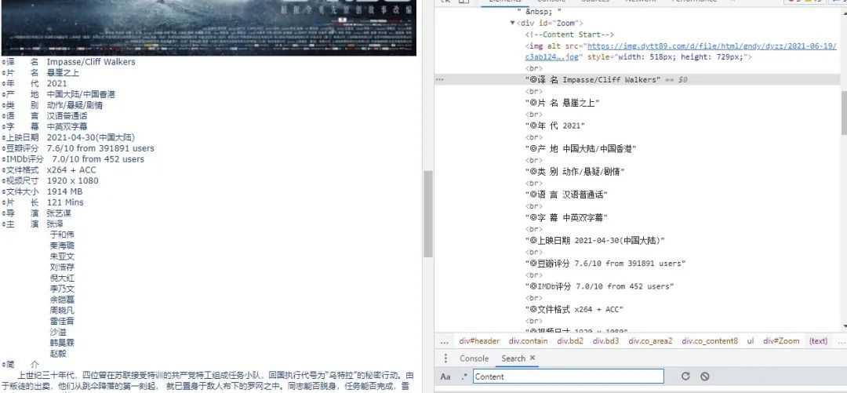Click the page text "悬崖之上"

[63, 72]
